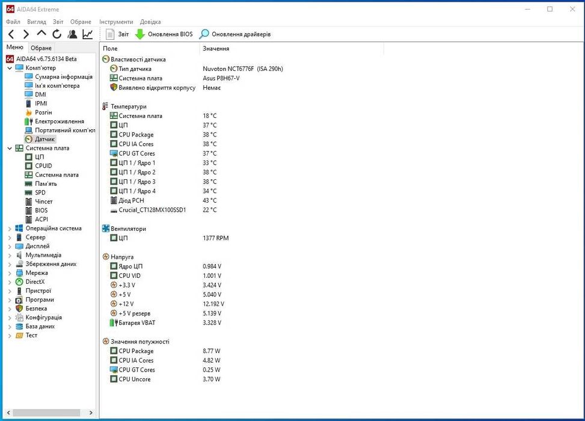Click the Температури section thermometer icon
This screenshot has width=585, height=421.
pos(106,106)
